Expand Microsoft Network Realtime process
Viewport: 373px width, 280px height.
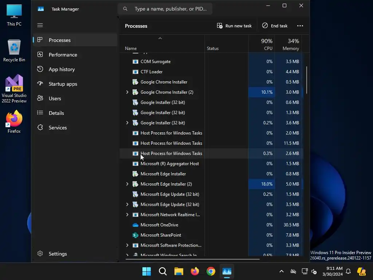pos(127,215)
